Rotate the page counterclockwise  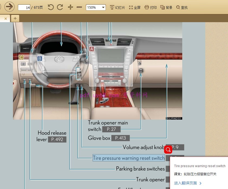click(x=51, y=7)
